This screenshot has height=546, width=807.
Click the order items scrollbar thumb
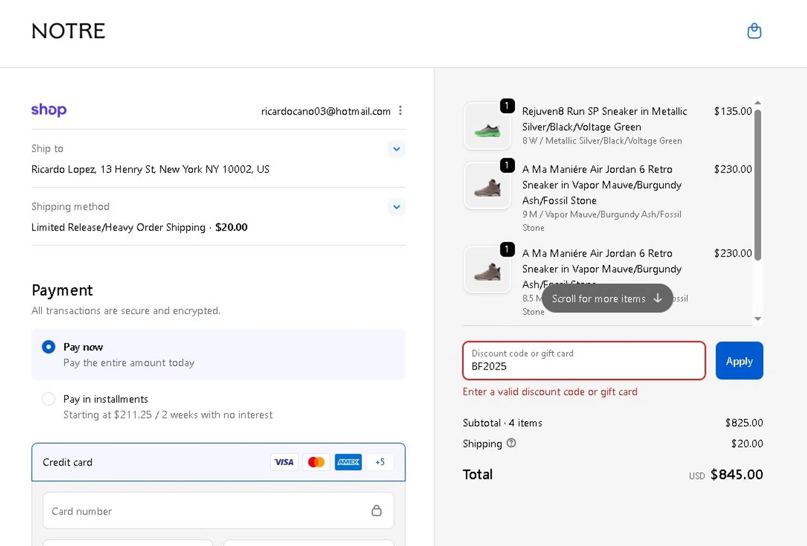click(x=758, y=185)
